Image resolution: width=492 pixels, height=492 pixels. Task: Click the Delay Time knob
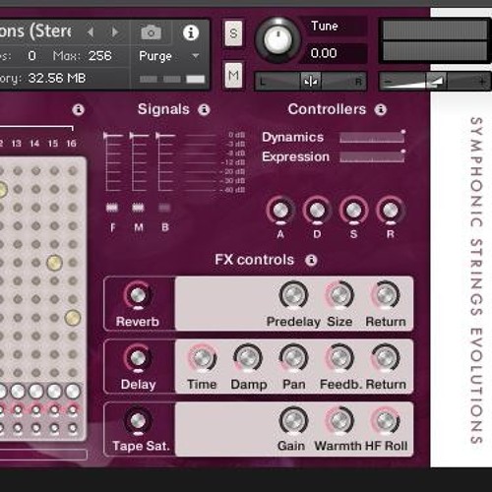[x=202, y=357]
